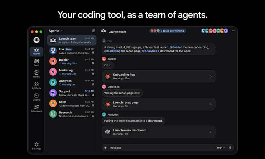Open the Coding sidebar section

pyautogui.click(x=36, y=97)
